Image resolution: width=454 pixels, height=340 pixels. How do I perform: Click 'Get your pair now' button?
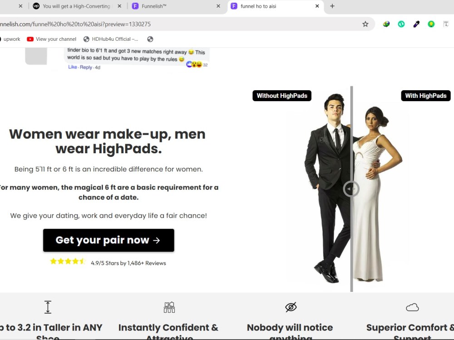(x=109, y=240)
